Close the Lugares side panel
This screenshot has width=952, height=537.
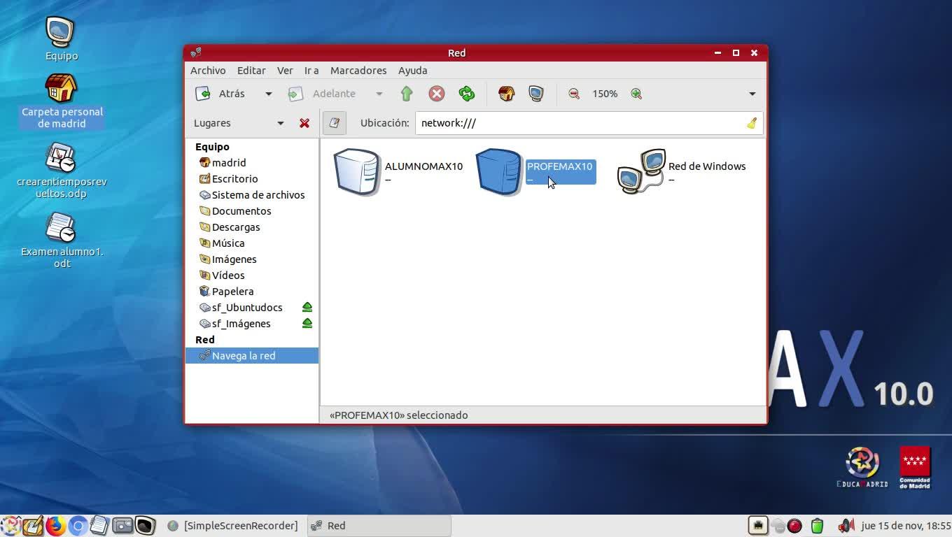tap(304, 123)
